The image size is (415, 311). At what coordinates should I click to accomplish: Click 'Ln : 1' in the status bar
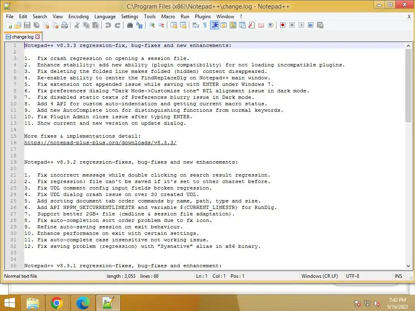tap(201, 276)
